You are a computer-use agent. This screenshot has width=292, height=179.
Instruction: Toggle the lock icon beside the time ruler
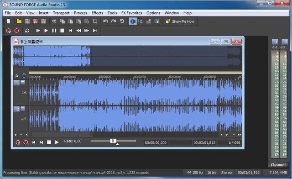tap(17, 76)
